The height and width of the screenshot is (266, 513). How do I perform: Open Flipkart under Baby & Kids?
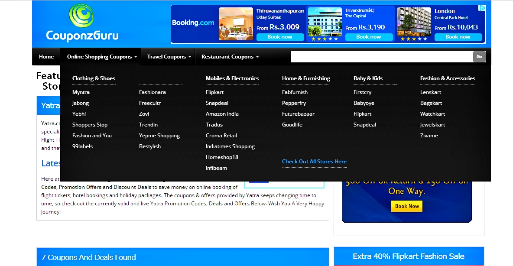(362, 114)
